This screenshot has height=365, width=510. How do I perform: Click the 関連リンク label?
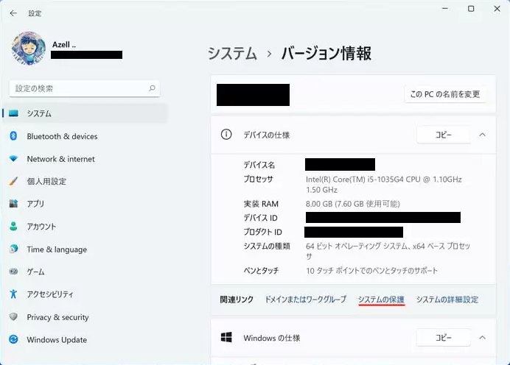tap(237, 299)
